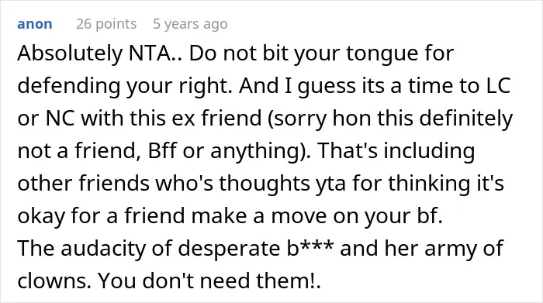Click the word Bff in the comment
The width and height of the screenshot is (543, 303).
pyautogui.click(x=162, y=151)
